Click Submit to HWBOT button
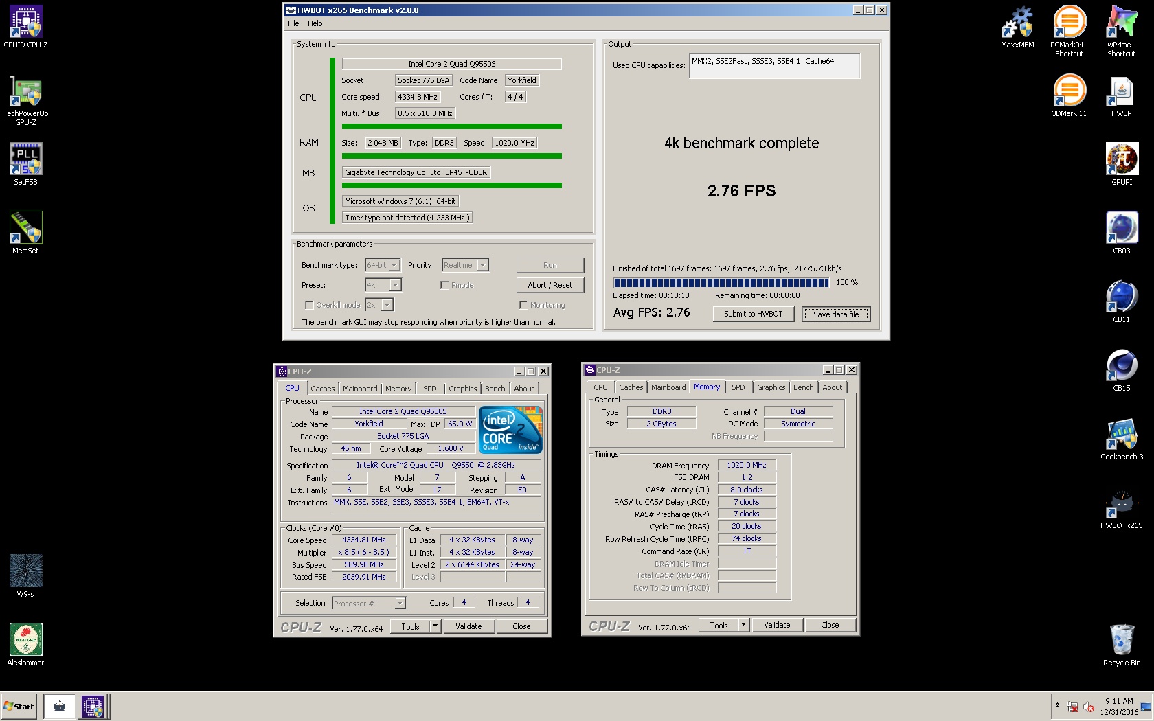 coord(753,314)
